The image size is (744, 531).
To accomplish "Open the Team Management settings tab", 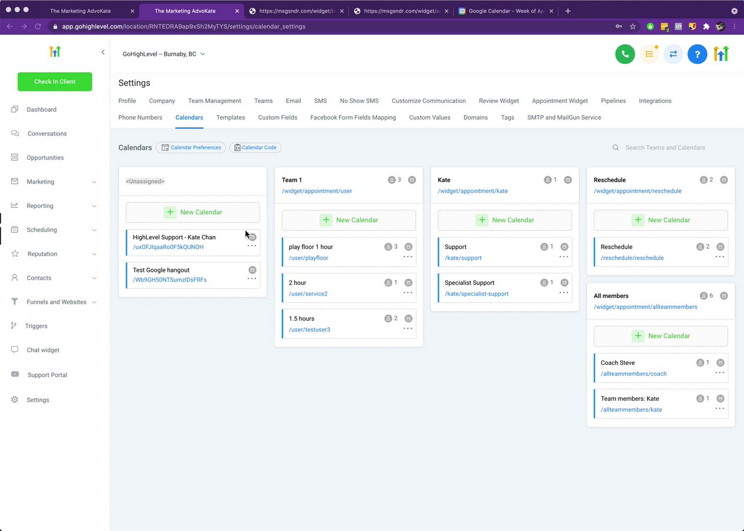I will [x=214, y=101].
